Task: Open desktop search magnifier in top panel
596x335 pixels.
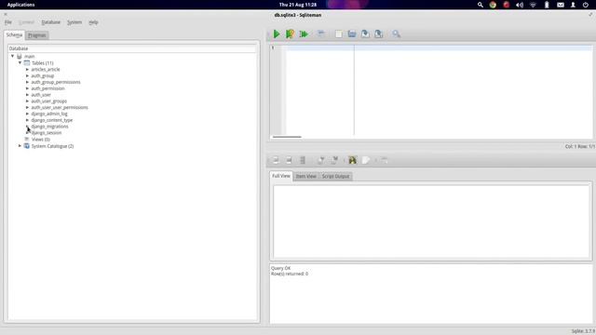Action: (x=481, y=5)
